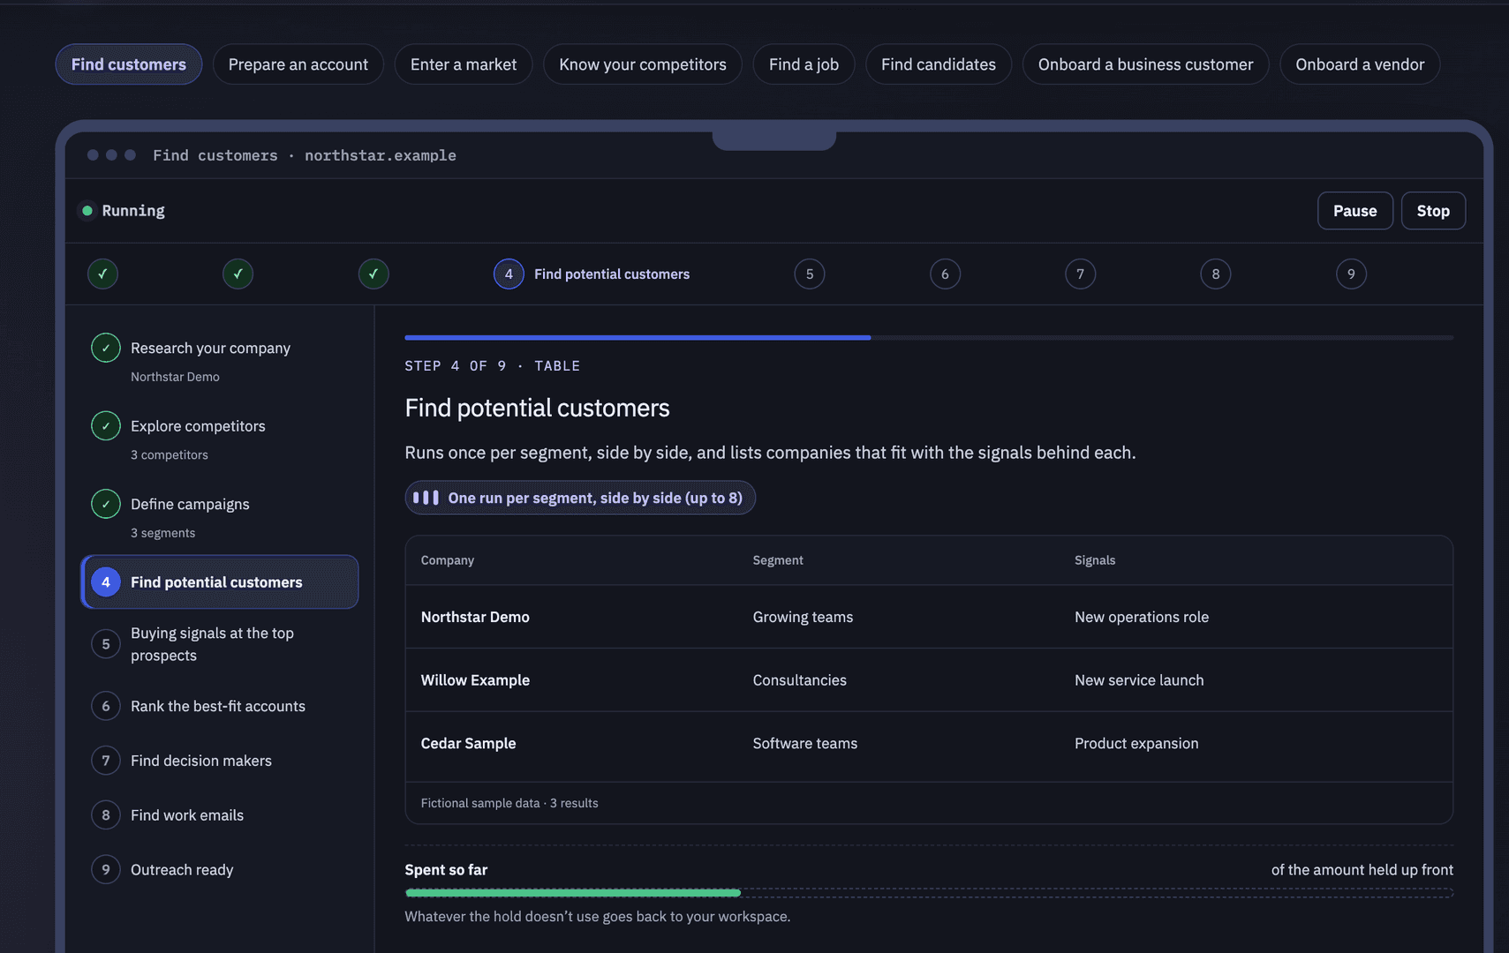The width and height of the screenshot is (1509, 953).
Task: Click the green Running status indicator
Action: (x=87, y=211)
